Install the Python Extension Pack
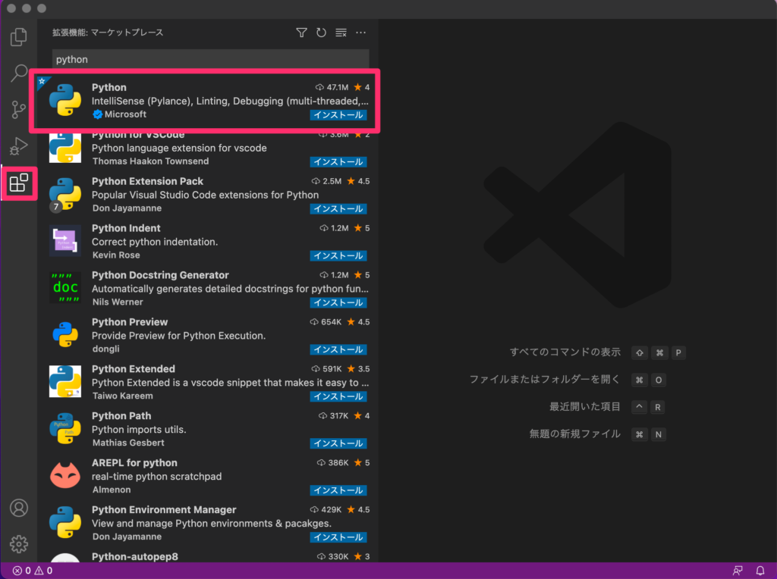The image size is (777, 579). [338, 209]
